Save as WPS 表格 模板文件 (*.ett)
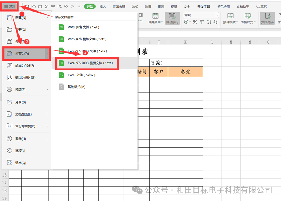 (x=94, y=39)
